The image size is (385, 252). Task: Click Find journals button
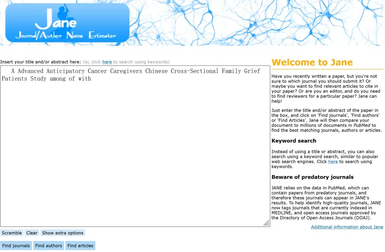pos(16,246)
